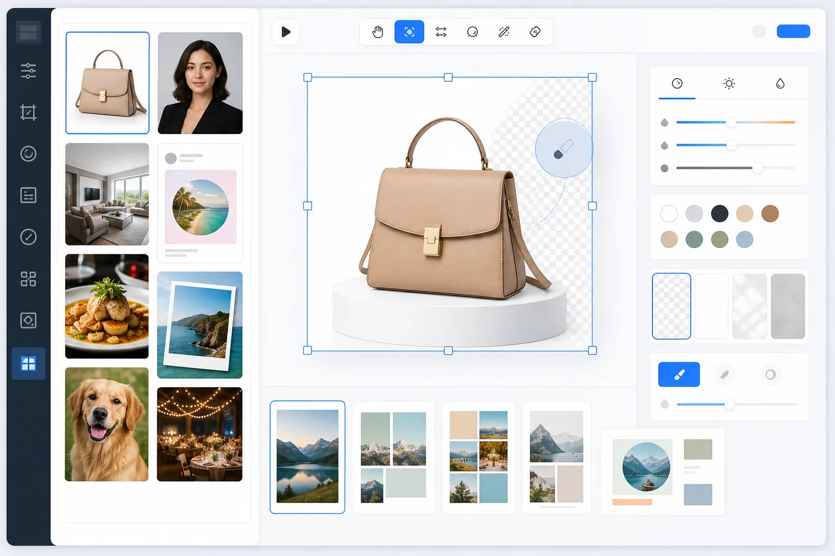Open the crop tool in sidebar
This screenshot has width=835, height=556.
[28, 112]
